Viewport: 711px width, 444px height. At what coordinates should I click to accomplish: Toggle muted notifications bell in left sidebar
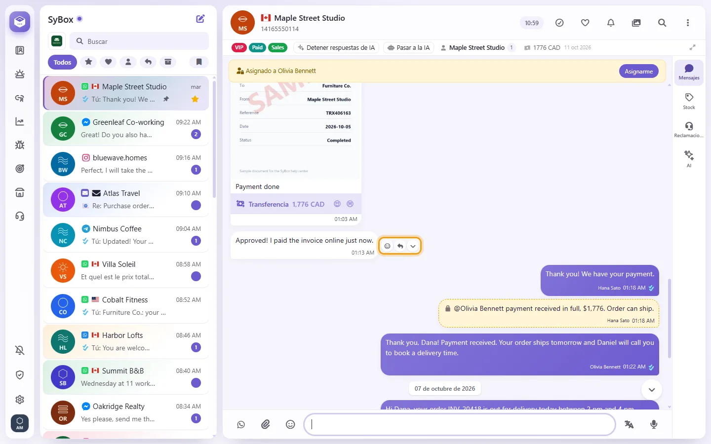click(x=20, y=350)
